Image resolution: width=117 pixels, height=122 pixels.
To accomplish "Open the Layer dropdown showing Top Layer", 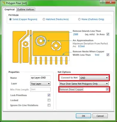I will [x=40, y=84].
